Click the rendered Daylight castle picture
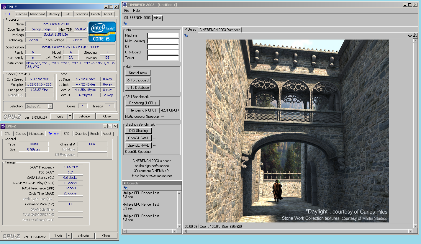 coord(297,131)
